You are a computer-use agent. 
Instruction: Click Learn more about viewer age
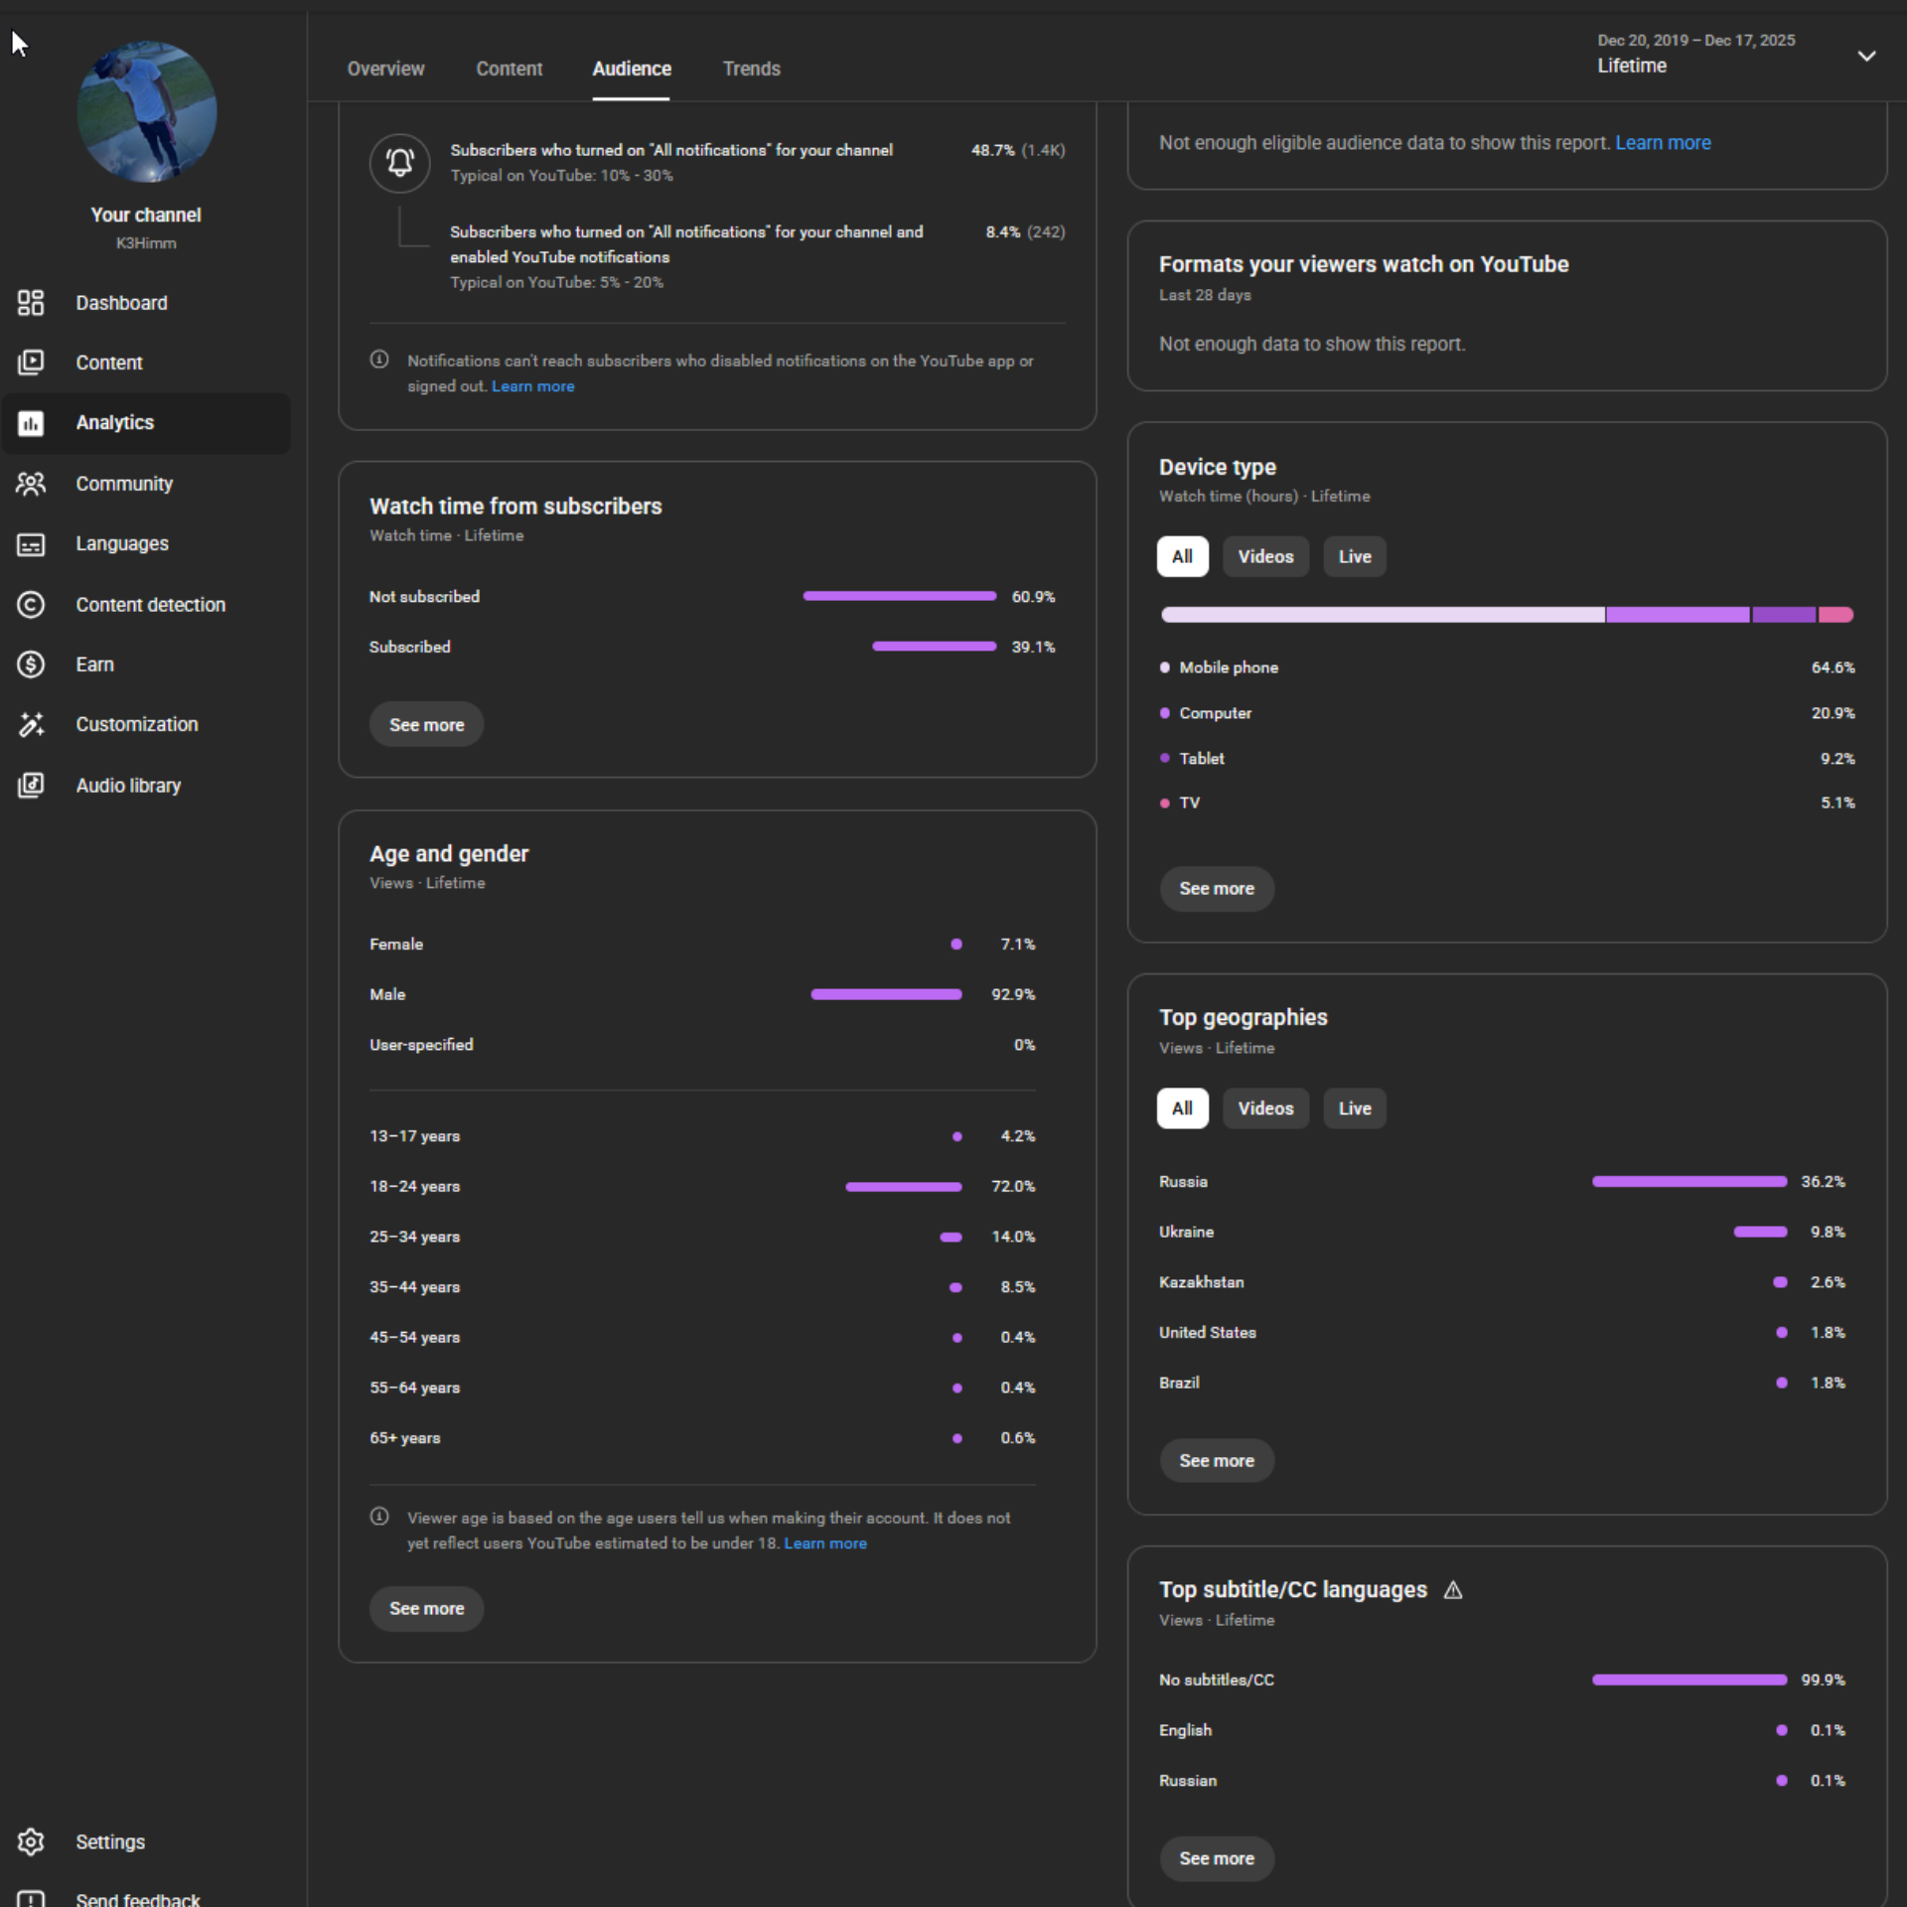click(x=824, y=1543)
